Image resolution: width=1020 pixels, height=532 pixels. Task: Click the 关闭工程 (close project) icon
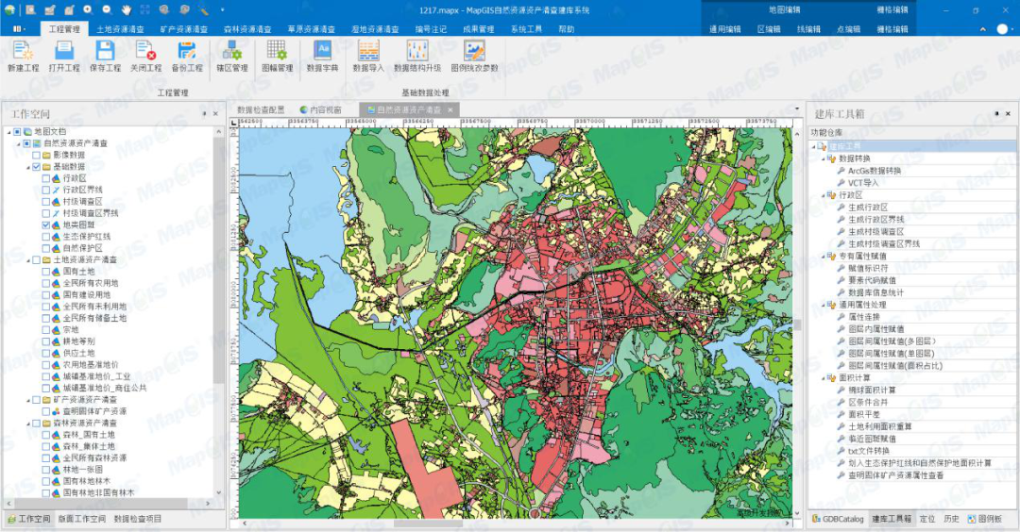[x=145, y=51]
